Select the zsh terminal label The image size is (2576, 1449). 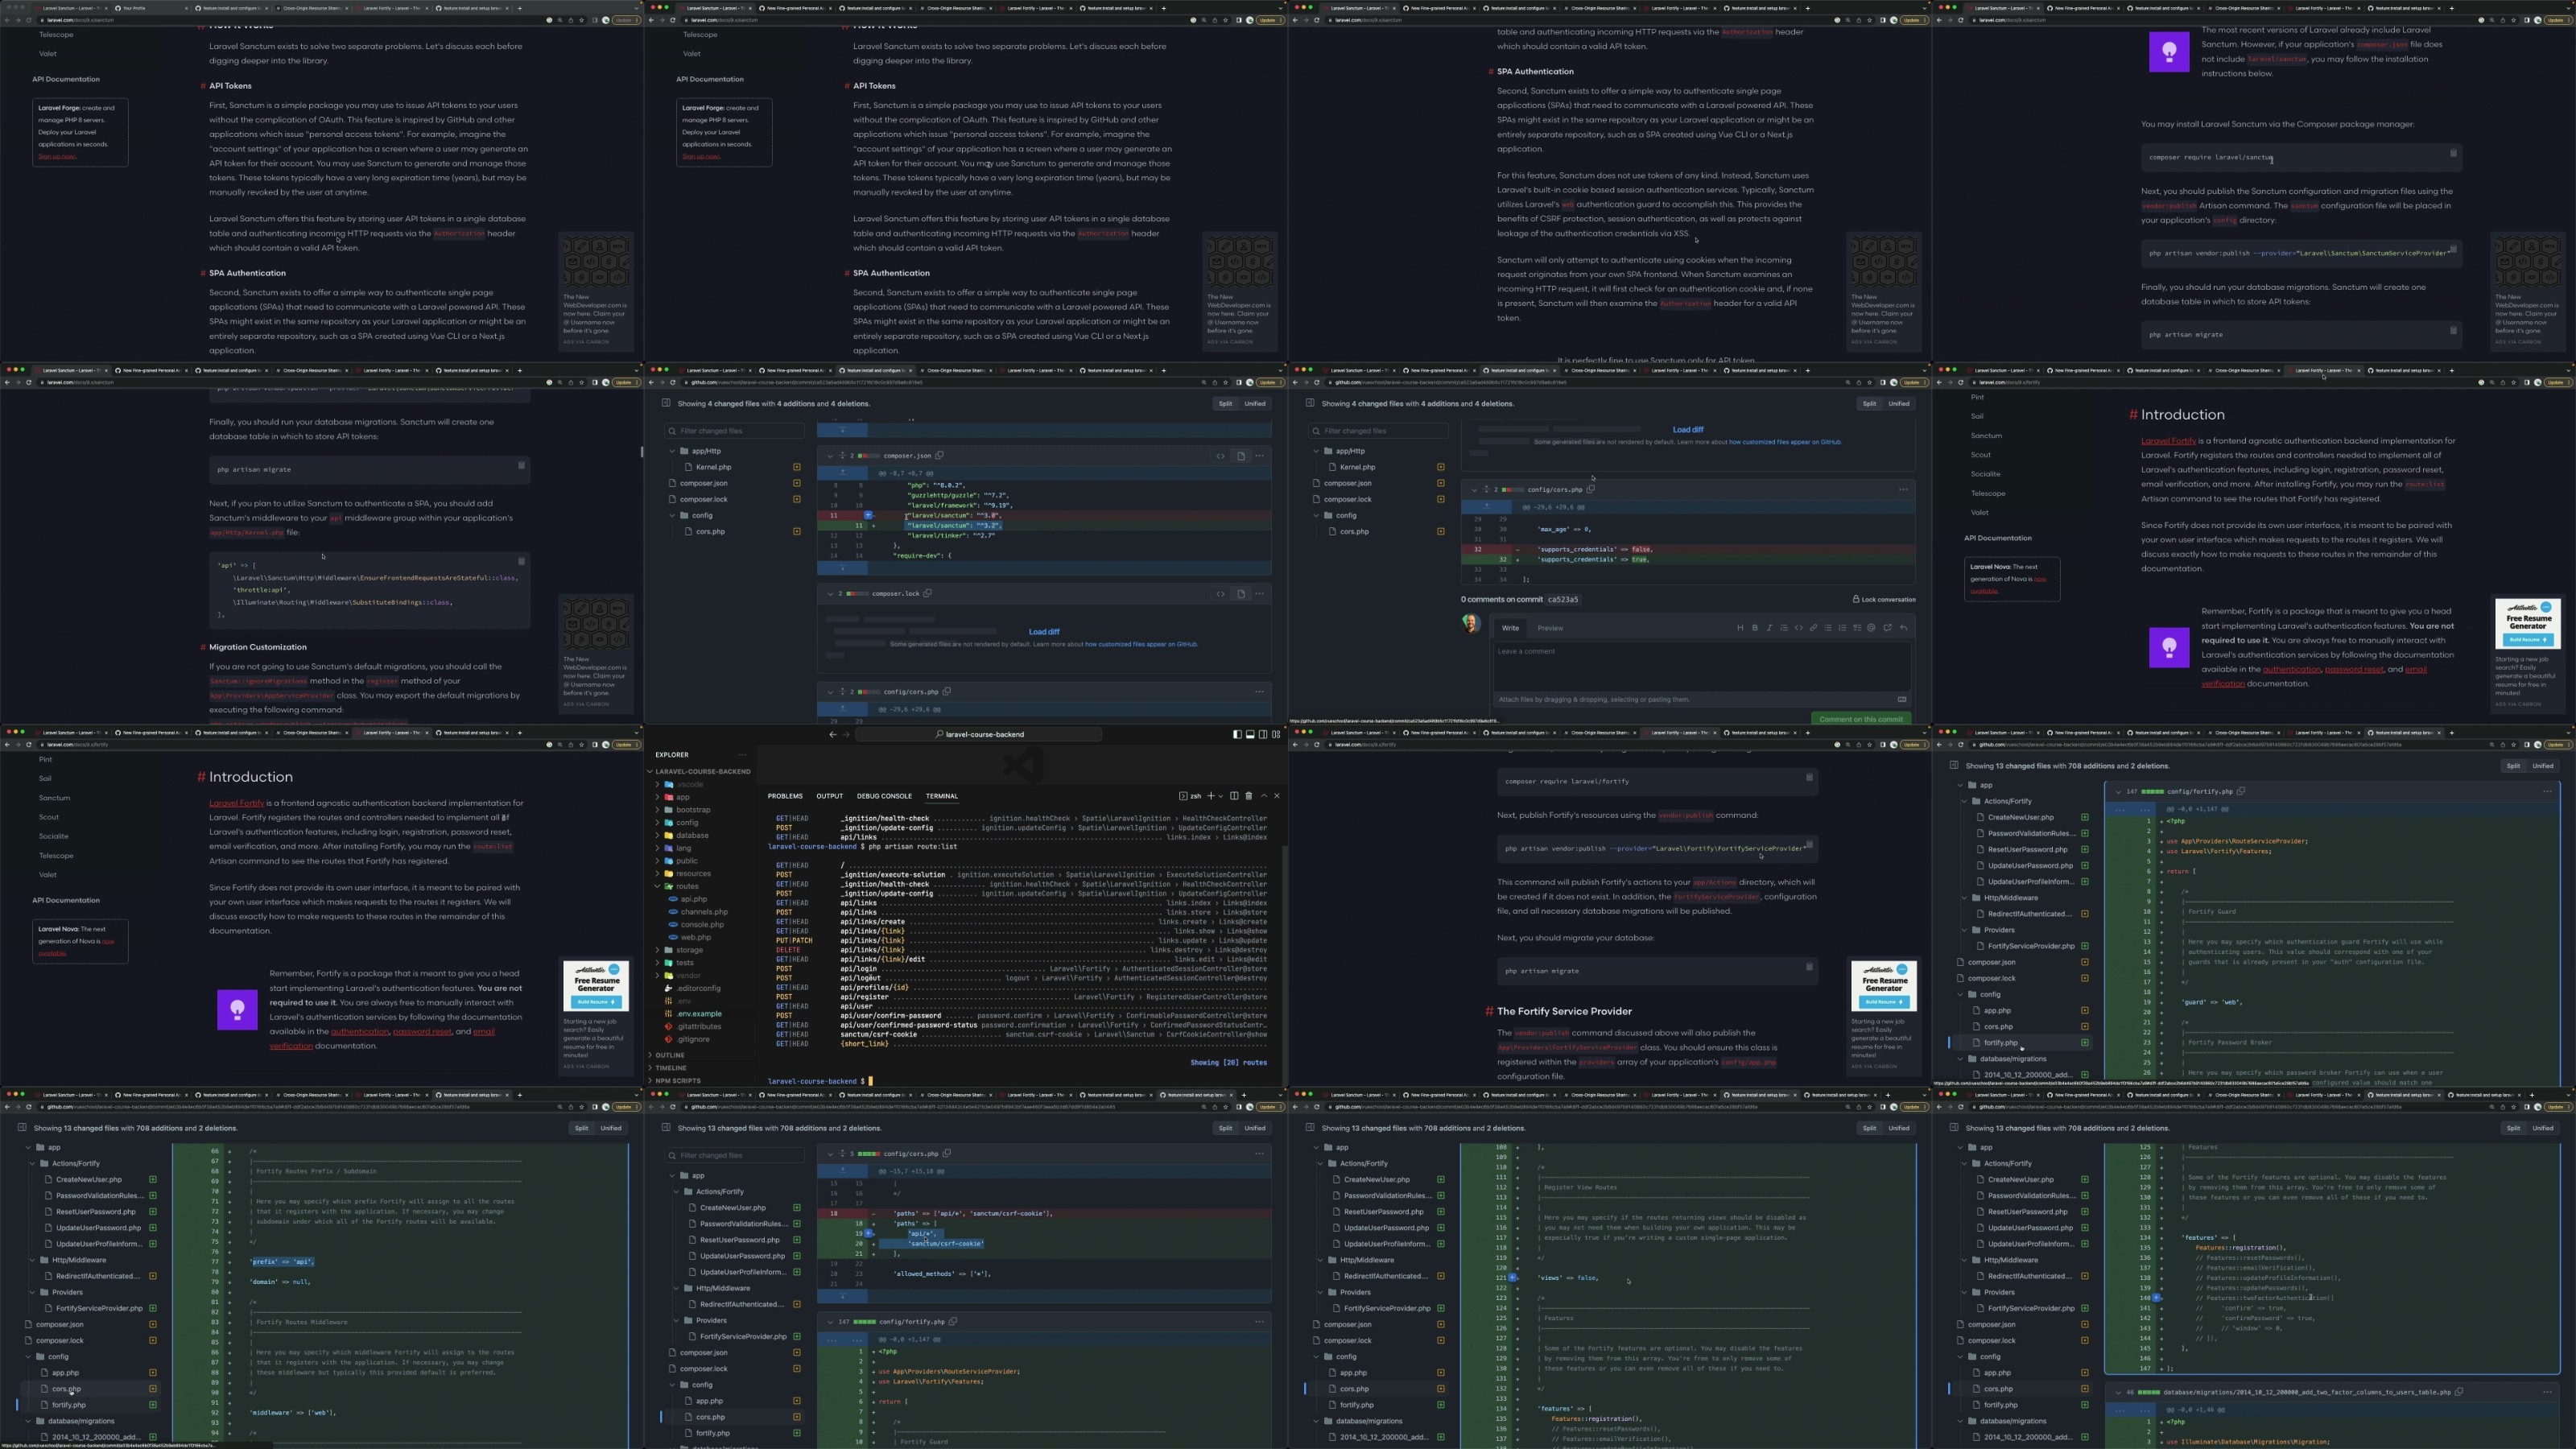coord(1190,796)
